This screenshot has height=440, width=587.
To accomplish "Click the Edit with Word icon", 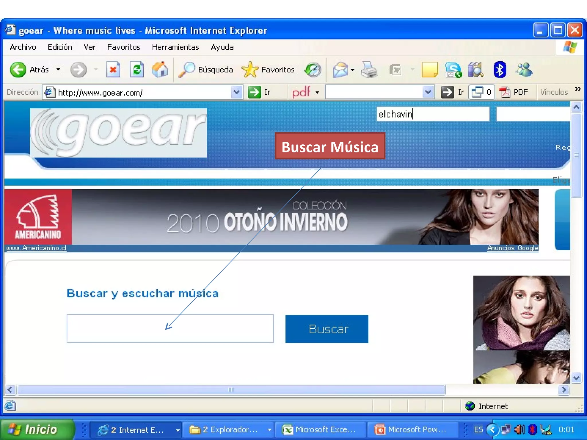I will coord(396,70).
